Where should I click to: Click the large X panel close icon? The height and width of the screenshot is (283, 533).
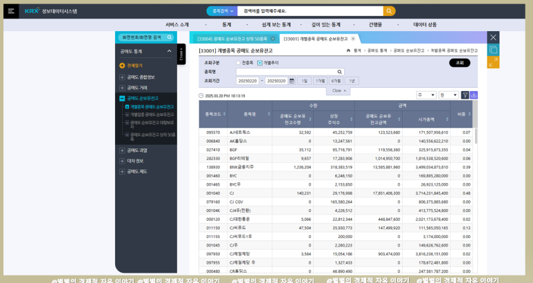(493, 37)
